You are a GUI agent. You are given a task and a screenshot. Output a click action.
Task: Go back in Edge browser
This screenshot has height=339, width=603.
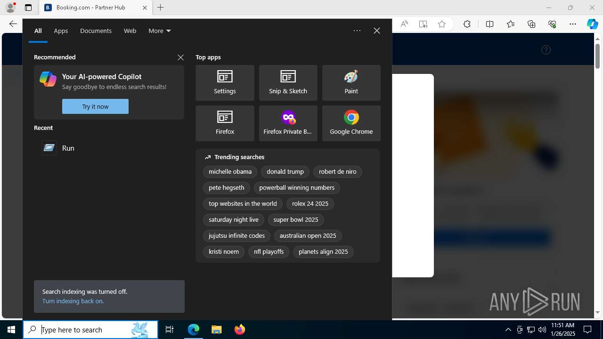coord(13,24)
